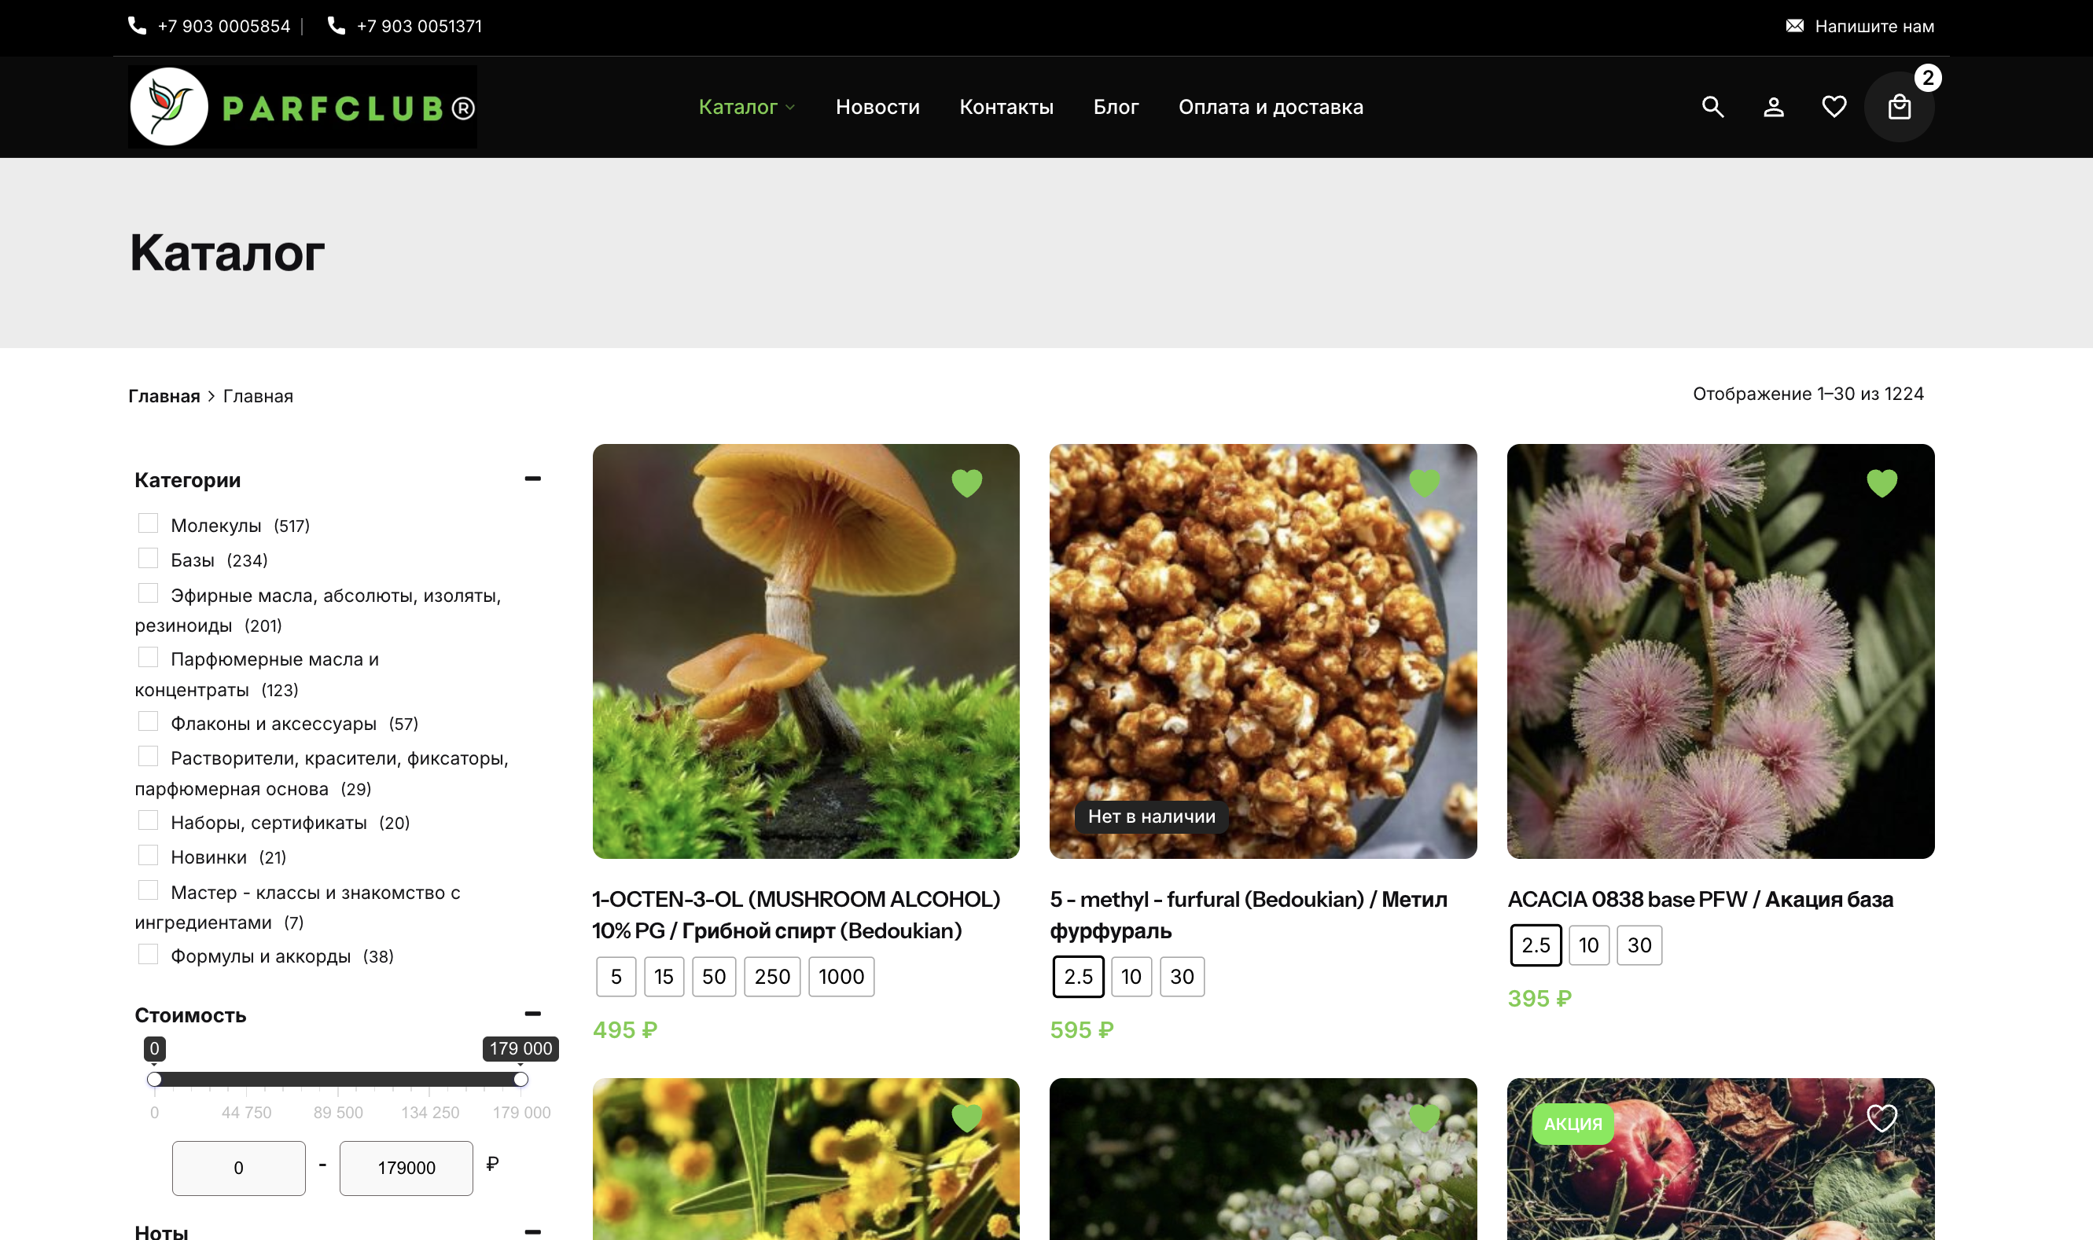Enable the Базы category filter

coord(148,558)
